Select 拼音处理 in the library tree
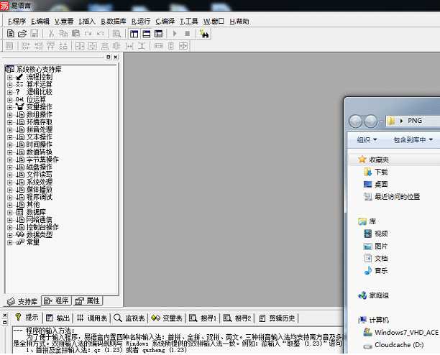The image size is (440, 355). pos(40,129)
